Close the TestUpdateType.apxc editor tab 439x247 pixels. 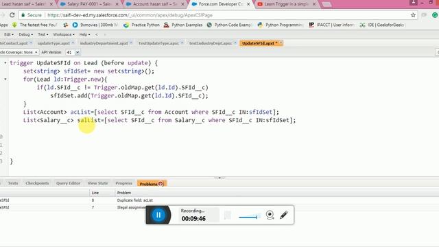(x=182, y=43)
